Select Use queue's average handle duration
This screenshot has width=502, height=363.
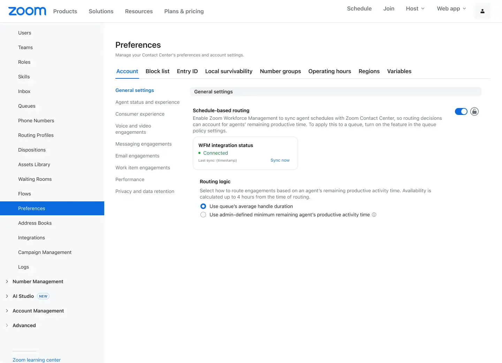tap(203, 206)
